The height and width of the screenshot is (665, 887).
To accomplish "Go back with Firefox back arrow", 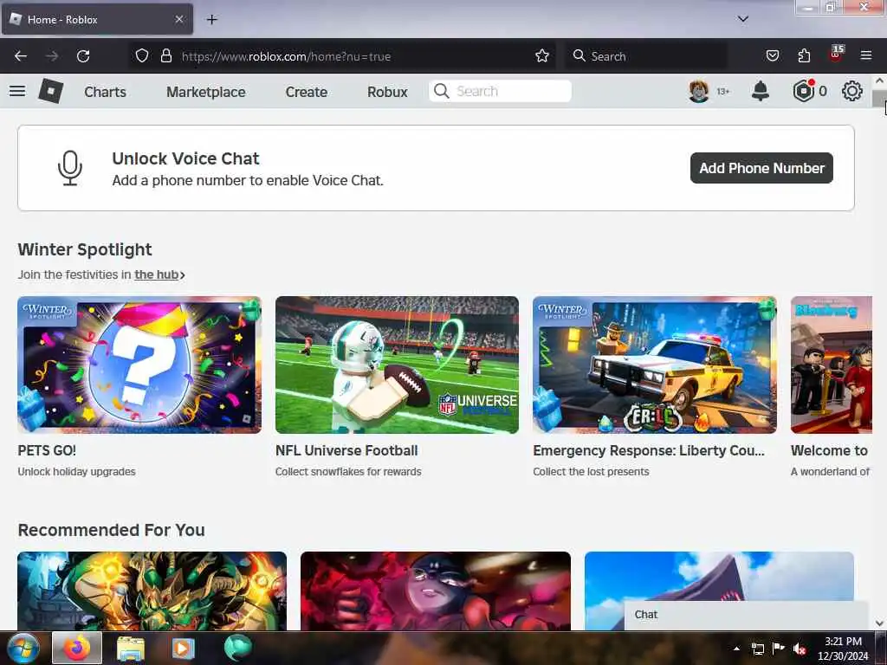I will pyautogui.click(x=21, y=56).
